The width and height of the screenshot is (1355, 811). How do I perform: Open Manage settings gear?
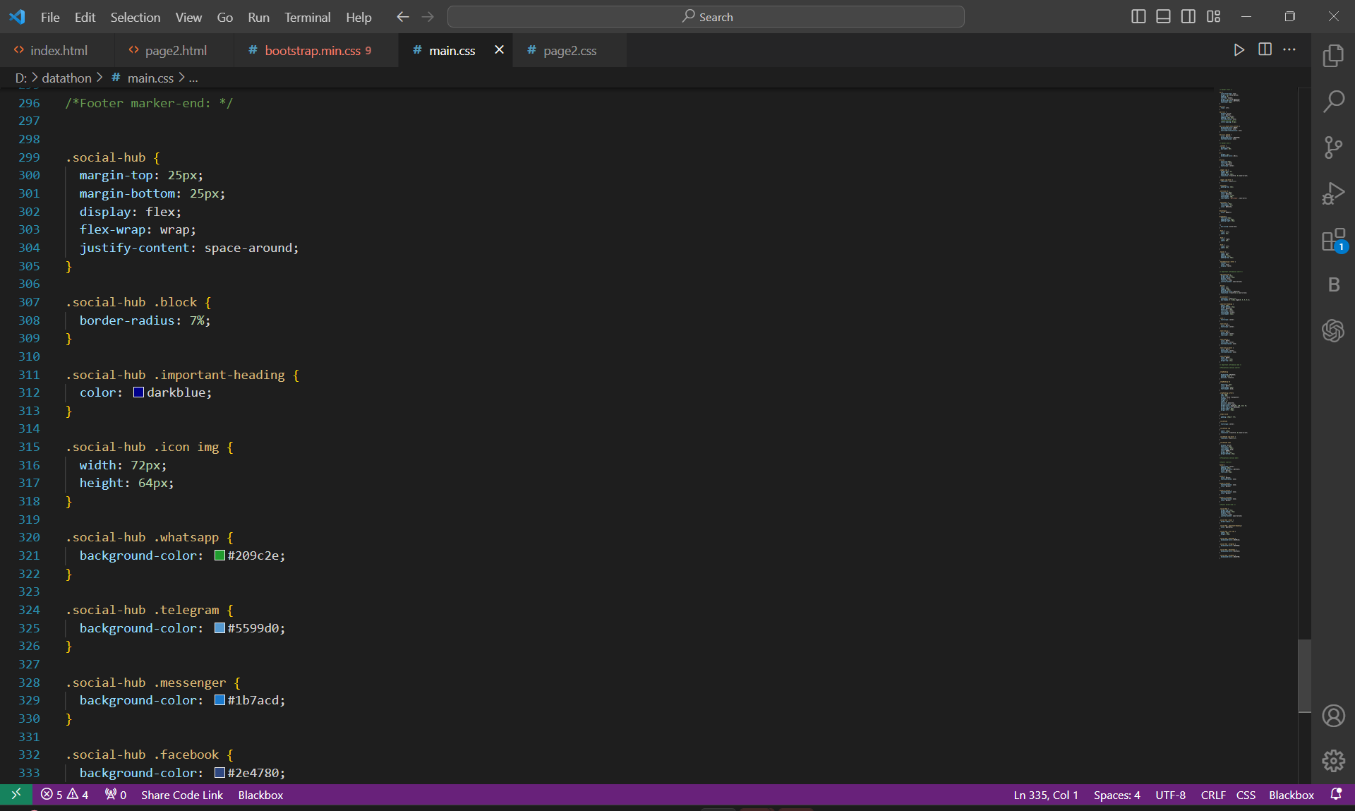[1333, 761]
